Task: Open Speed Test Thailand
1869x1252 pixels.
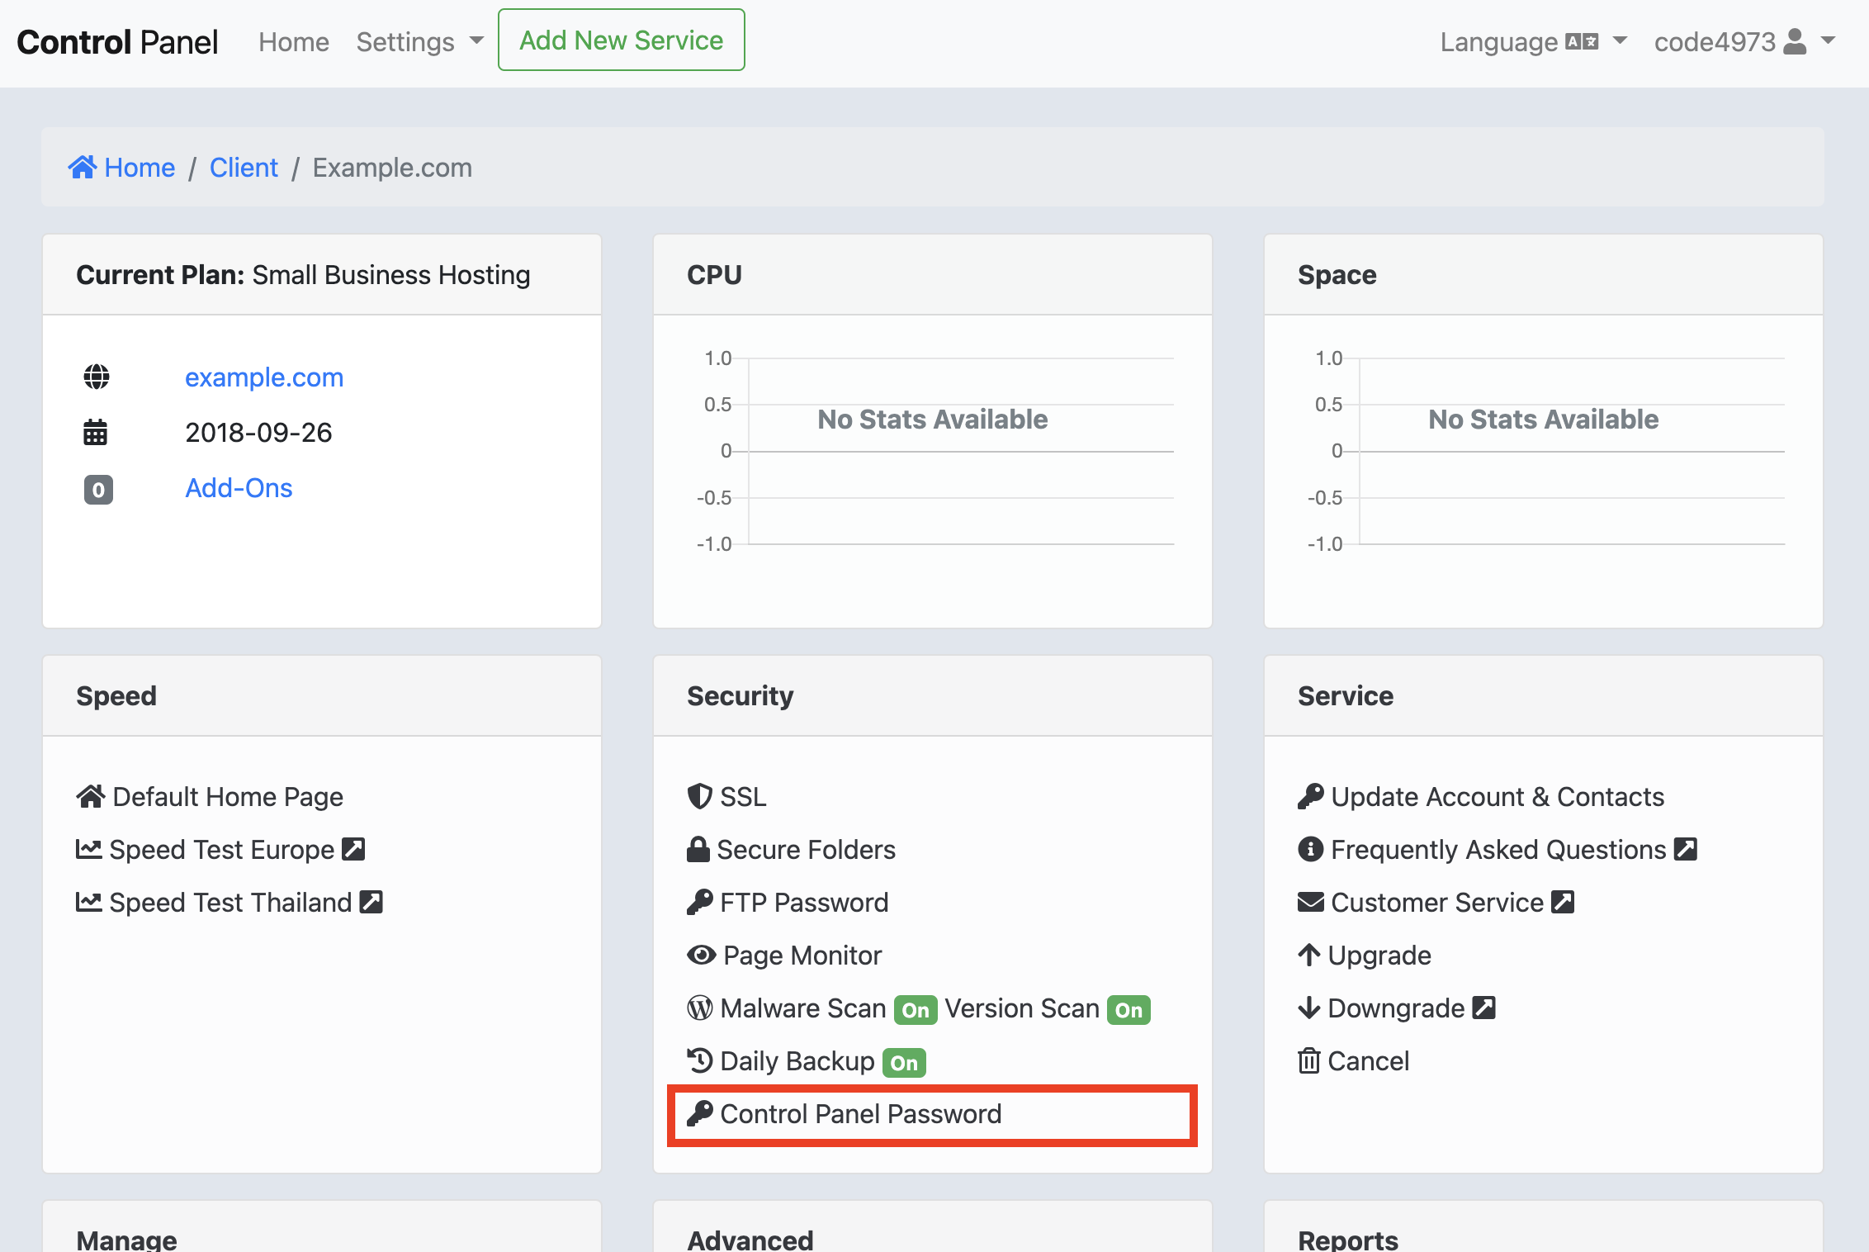Action: (231, 902)
